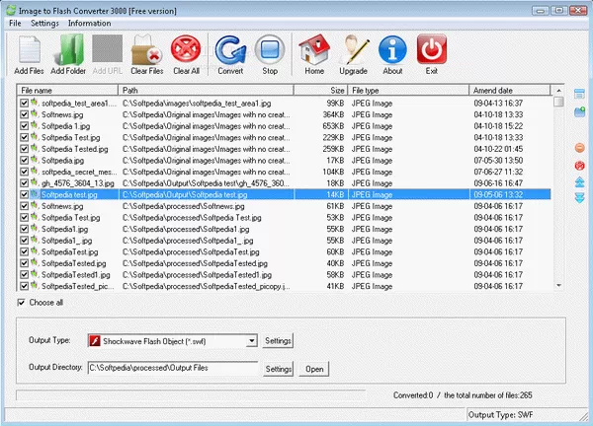593x426 pixels.
Task: Click the Flash icon in Output Type combo
Action: coord(95,341)
